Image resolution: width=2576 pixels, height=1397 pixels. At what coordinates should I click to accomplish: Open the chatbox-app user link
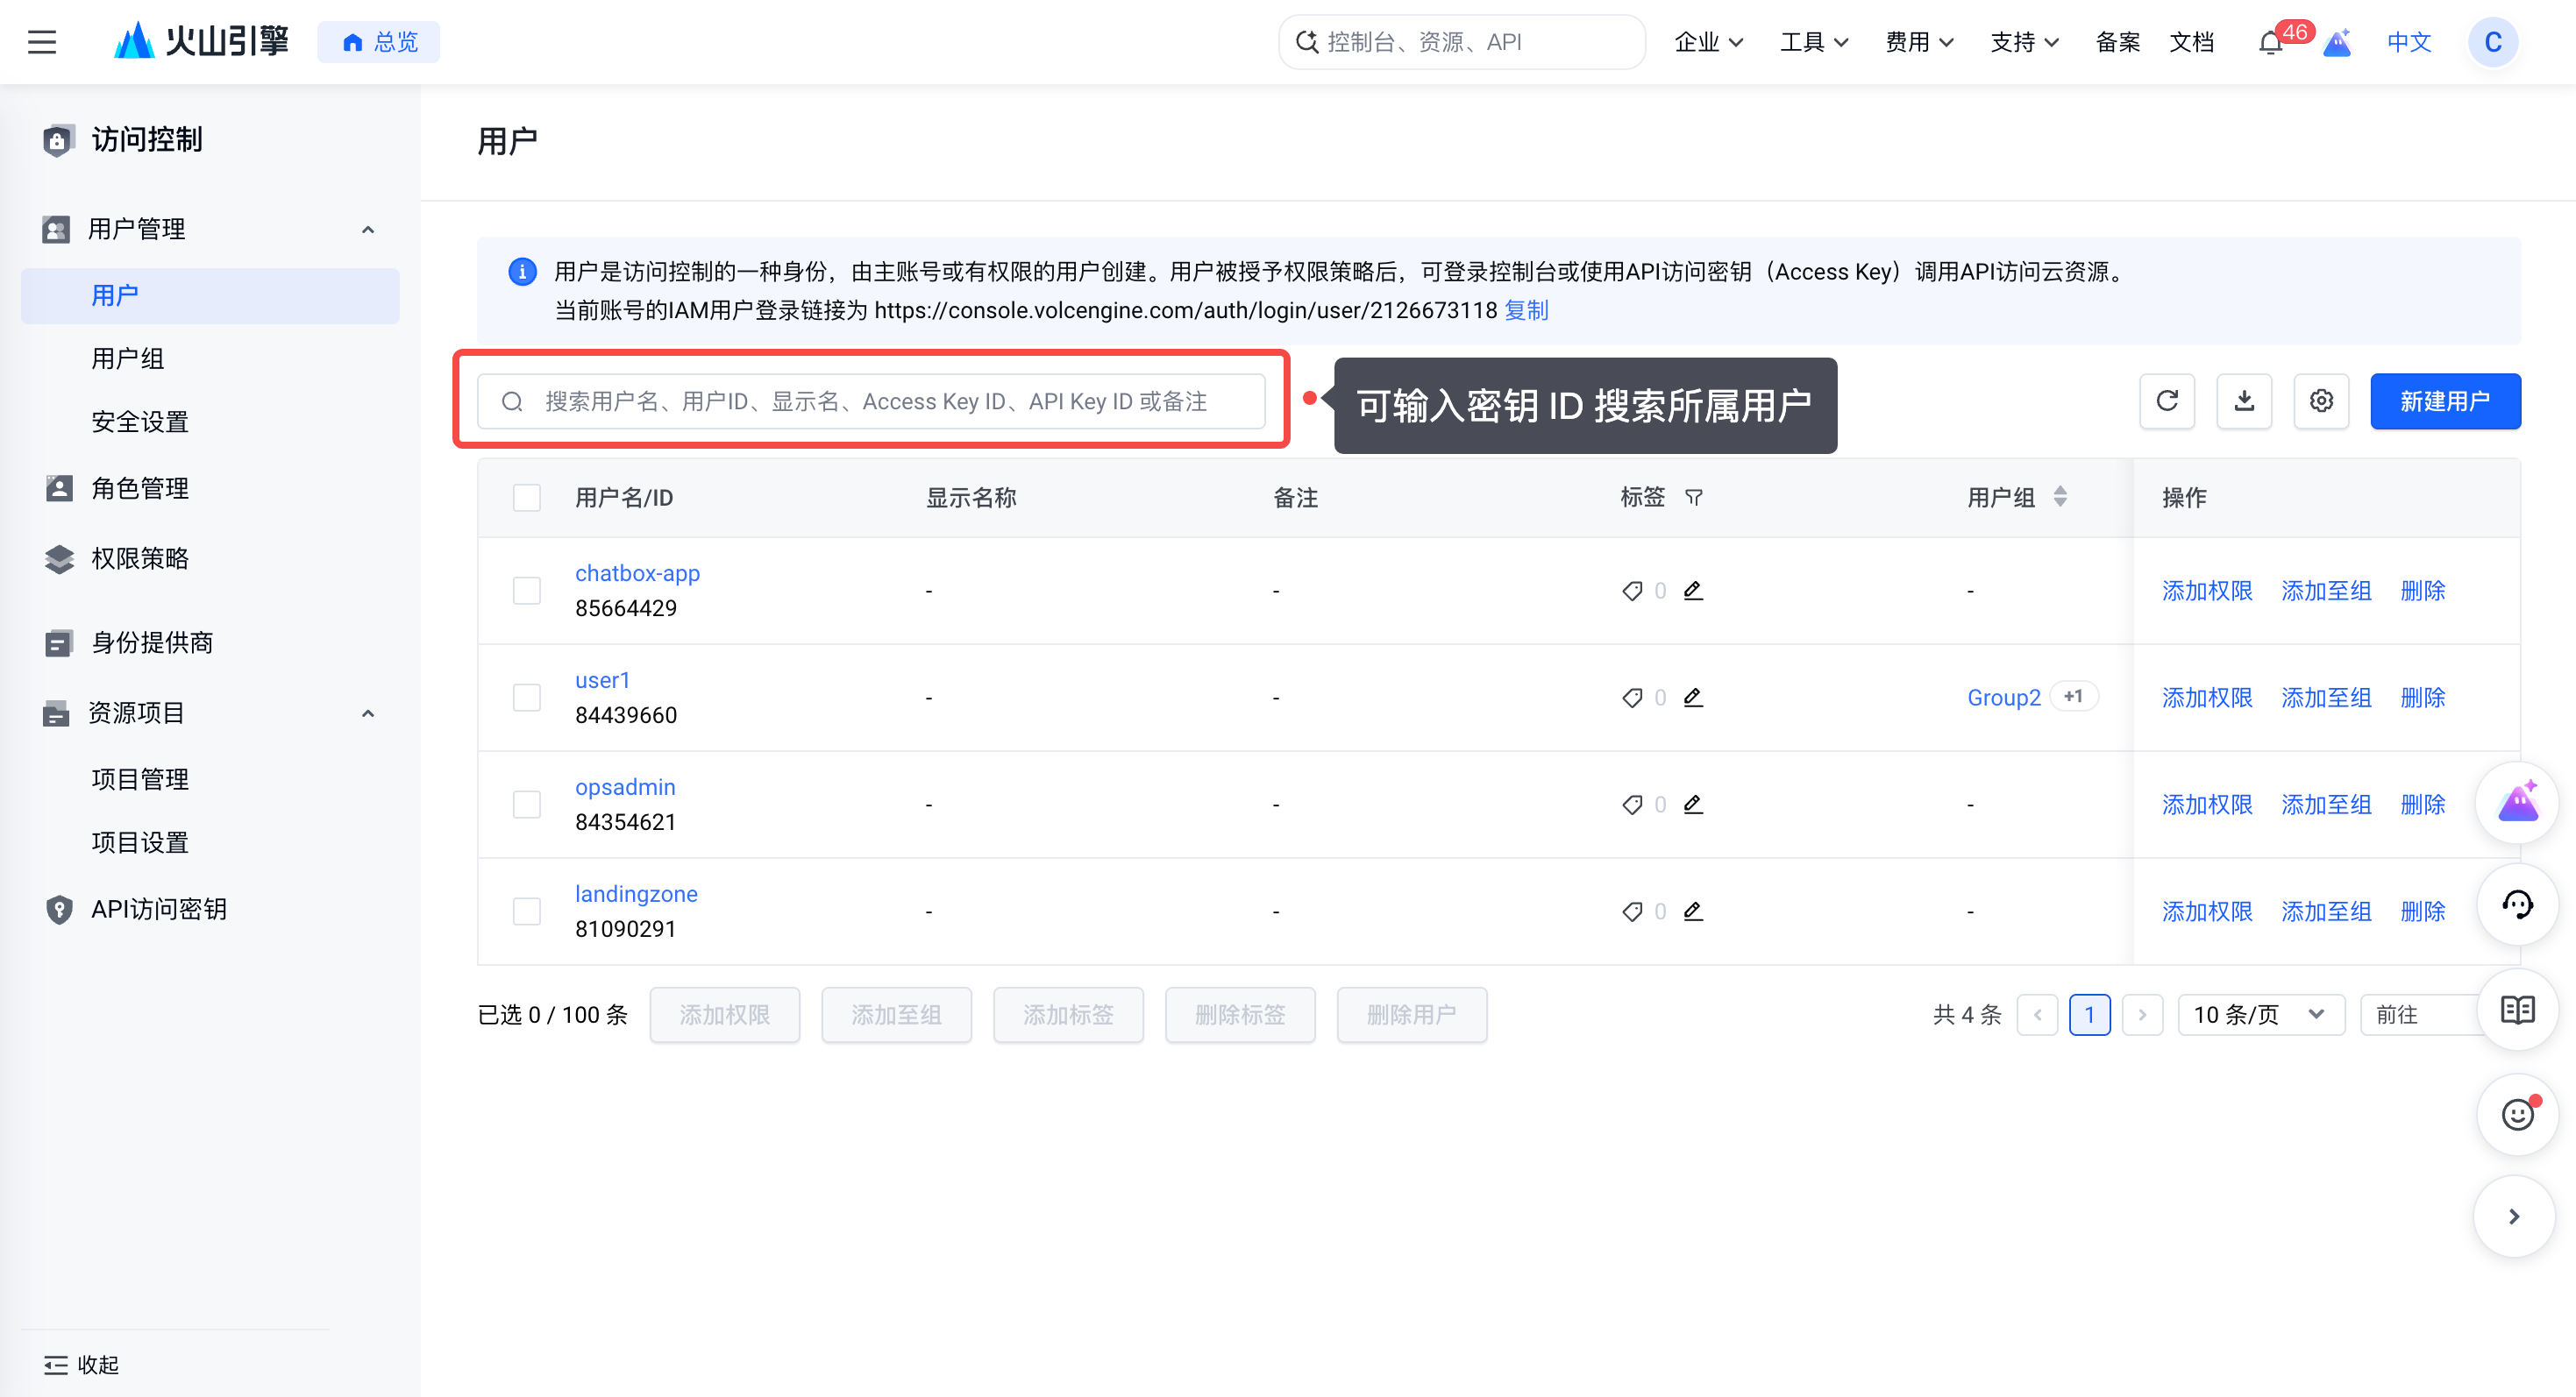tap(637, 573)
